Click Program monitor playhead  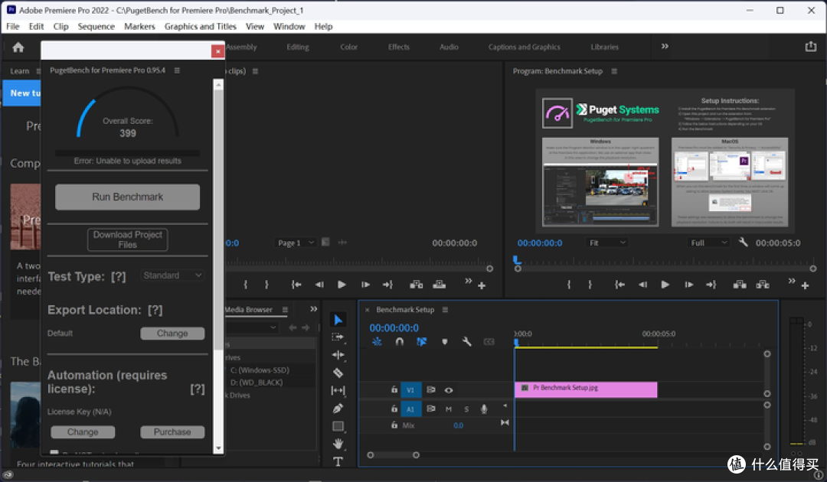(x=517, y=259)
